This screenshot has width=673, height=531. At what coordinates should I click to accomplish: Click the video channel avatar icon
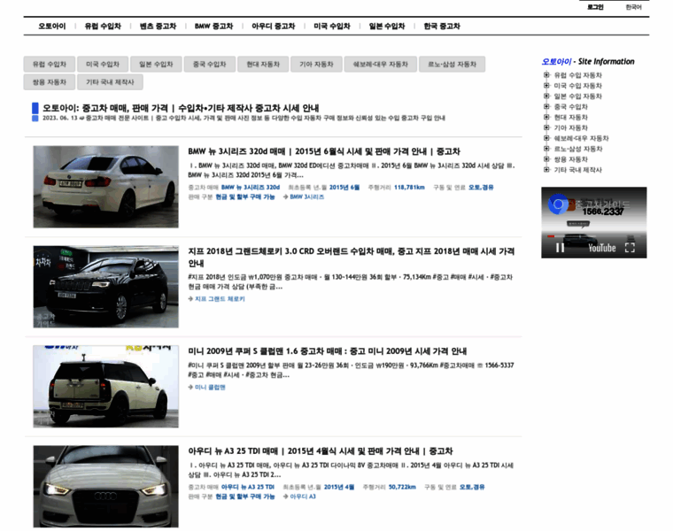click(x=558, y=204)
